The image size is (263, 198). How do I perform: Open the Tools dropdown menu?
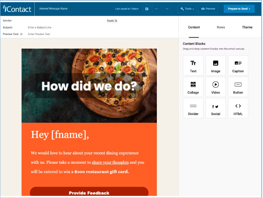[x=187, y=9]
